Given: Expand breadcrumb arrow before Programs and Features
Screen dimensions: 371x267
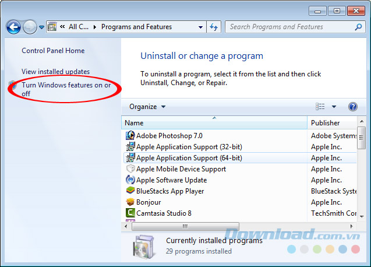Looking at the screenshot, I should 95,27.
